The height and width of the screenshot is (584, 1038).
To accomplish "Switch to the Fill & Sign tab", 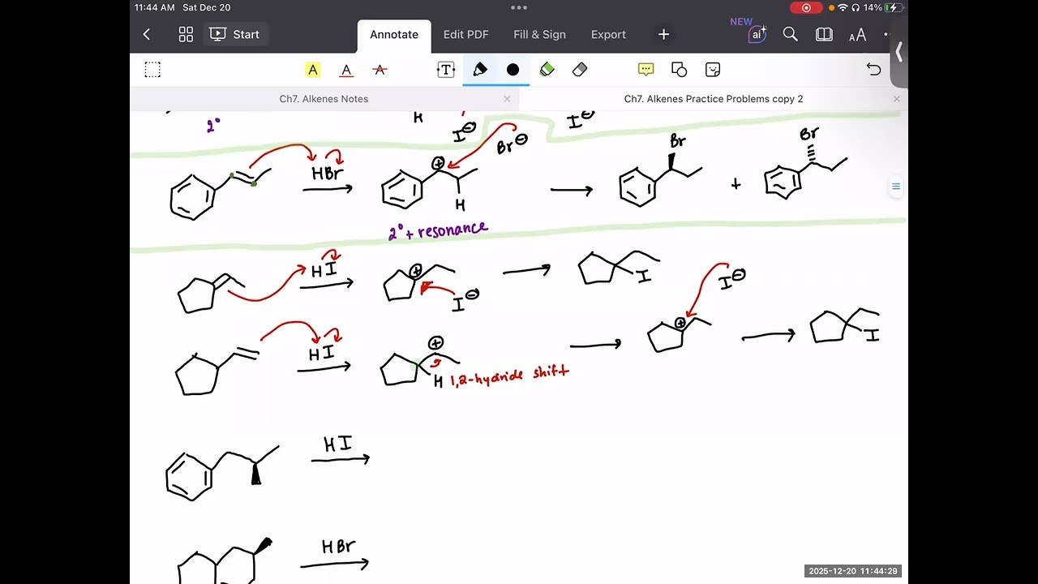I will coord(539,34).
